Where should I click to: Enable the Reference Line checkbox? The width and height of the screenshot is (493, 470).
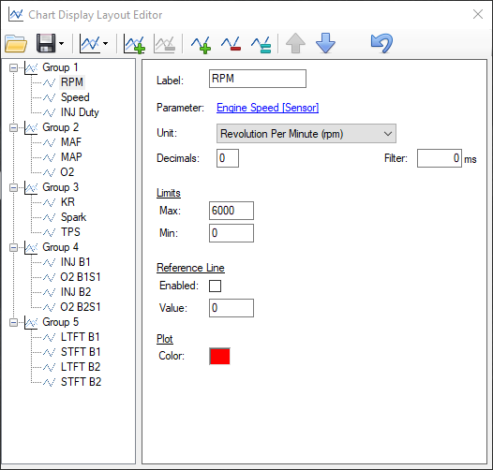(215, 286)
